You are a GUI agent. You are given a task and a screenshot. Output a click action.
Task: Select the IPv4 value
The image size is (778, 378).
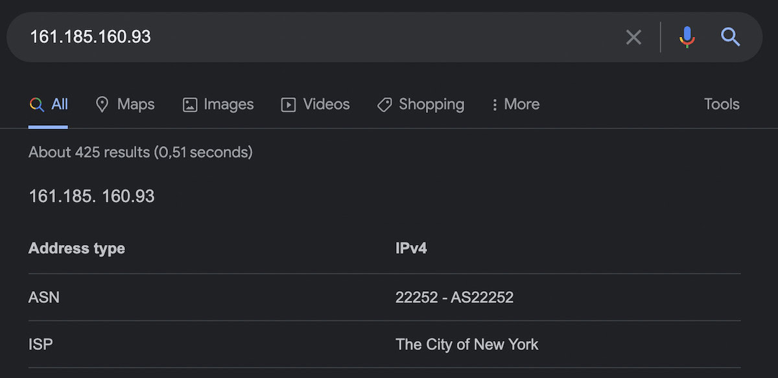(x=411, y=248)
